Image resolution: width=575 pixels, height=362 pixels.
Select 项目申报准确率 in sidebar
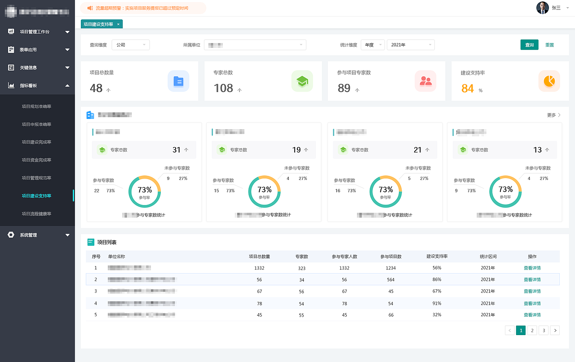click(36, 124)
